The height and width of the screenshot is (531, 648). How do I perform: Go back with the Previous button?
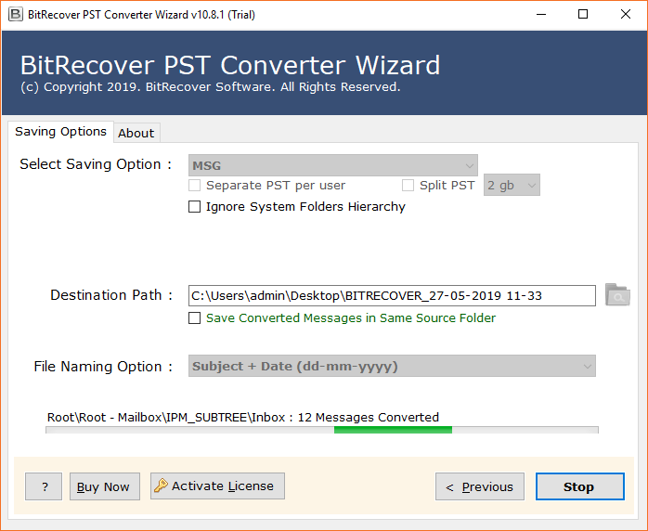(480, 486)
